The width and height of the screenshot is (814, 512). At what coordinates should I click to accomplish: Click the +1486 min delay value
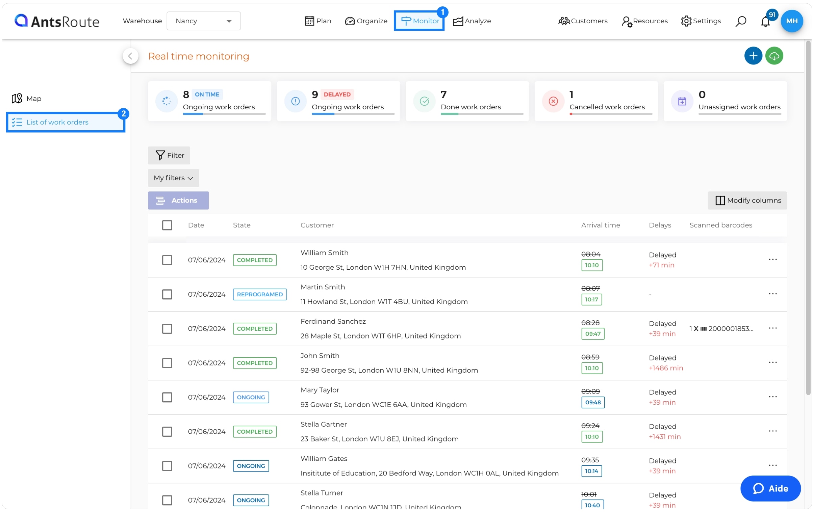tap(666, 368)
